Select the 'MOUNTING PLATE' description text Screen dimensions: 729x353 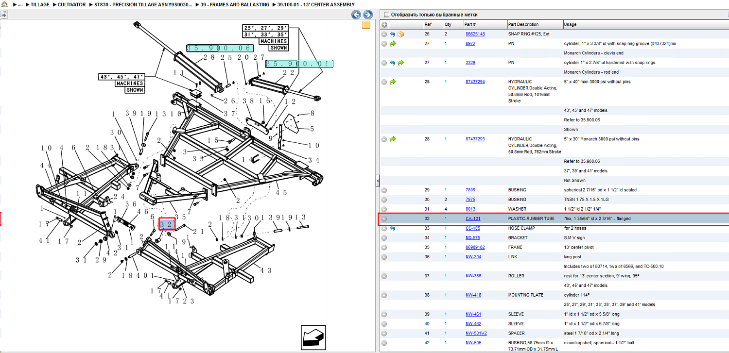click(526, 295)
